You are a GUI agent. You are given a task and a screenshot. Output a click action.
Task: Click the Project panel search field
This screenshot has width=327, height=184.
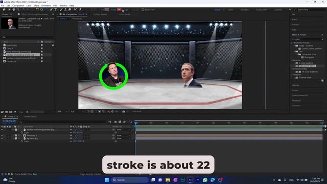[28, 37]
